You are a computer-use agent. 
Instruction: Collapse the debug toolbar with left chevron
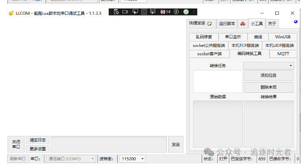click(194, 12)
